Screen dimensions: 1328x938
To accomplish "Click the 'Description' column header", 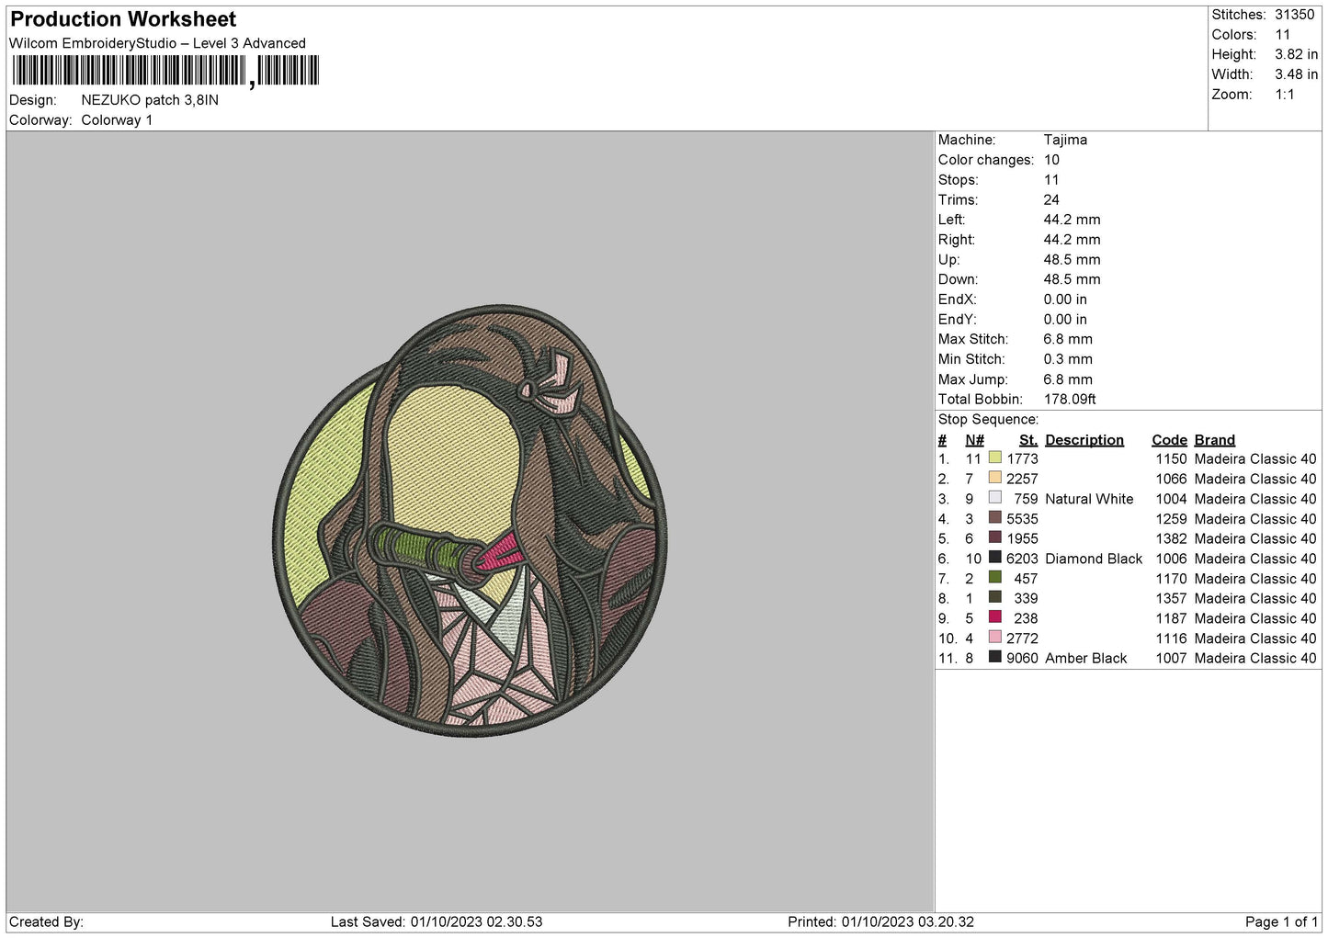I will (x=1084, y=440).
